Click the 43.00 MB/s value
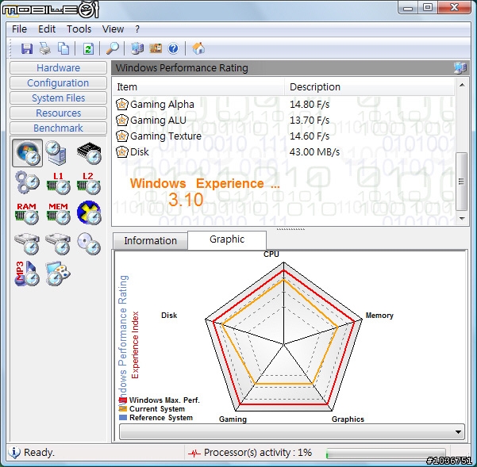477x467 pixels. coord(314,152)
